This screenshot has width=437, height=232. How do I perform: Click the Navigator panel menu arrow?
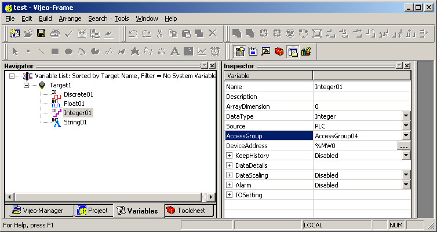205,65
